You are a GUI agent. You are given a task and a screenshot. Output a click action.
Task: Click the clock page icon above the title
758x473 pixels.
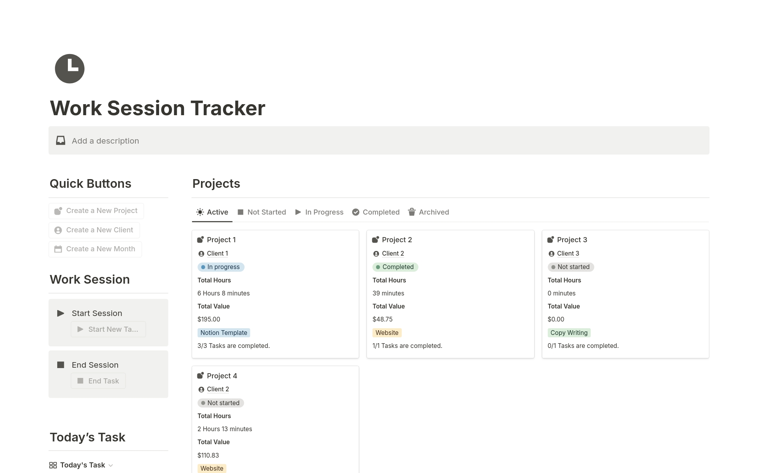[69, 68]
